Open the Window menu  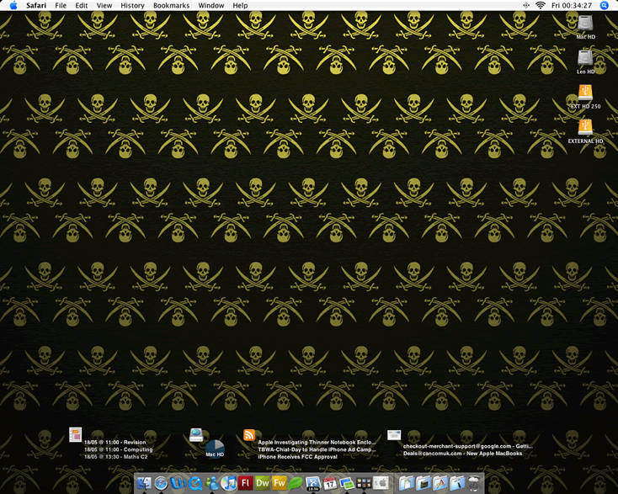(x=211, y=6)
